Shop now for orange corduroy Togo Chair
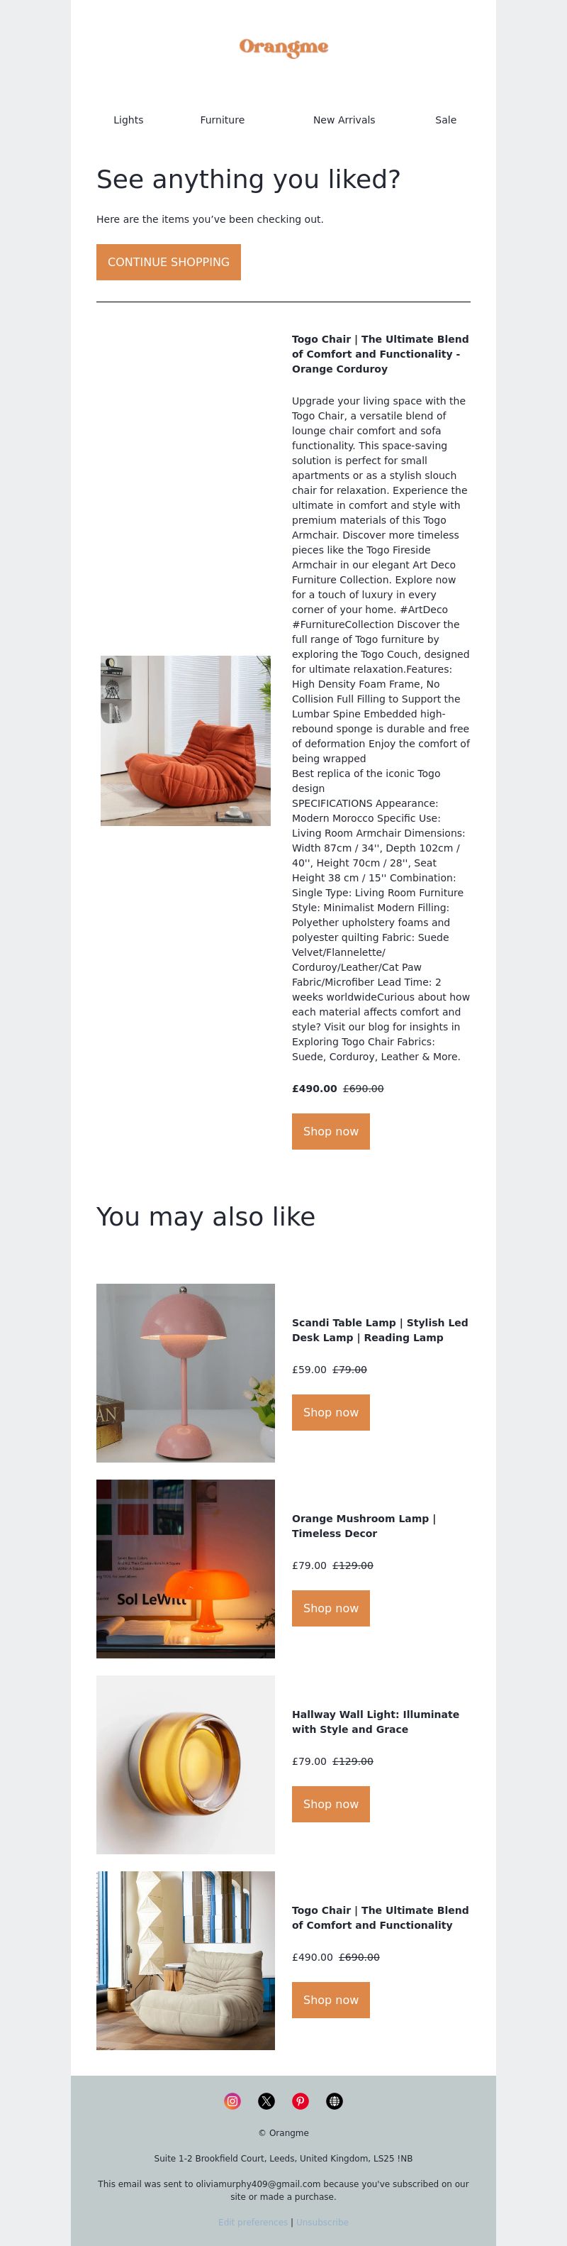 pos(331,1131)
